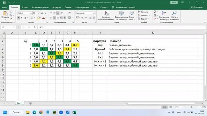Click the decrease decimal places icon
207x116 pixels.
pyautogui.click(x=94, y=18)
